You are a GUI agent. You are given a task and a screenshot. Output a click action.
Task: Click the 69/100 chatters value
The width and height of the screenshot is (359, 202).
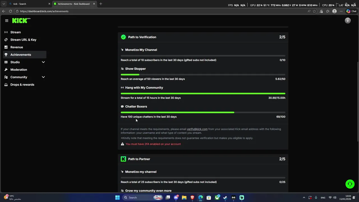[281, 117]
